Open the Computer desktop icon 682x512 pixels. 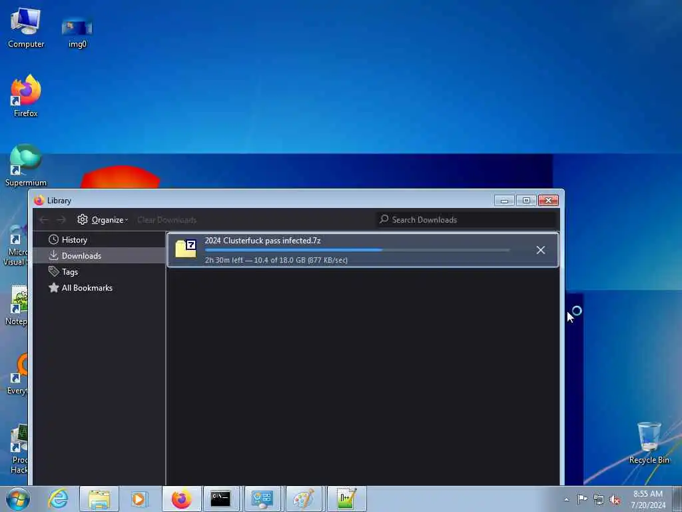click(x=26, y=28)
